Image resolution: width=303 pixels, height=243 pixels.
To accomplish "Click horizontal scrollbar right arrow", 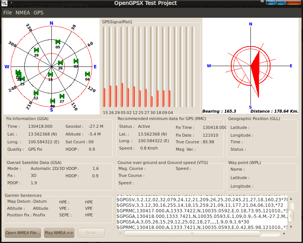I will [284, 233].
